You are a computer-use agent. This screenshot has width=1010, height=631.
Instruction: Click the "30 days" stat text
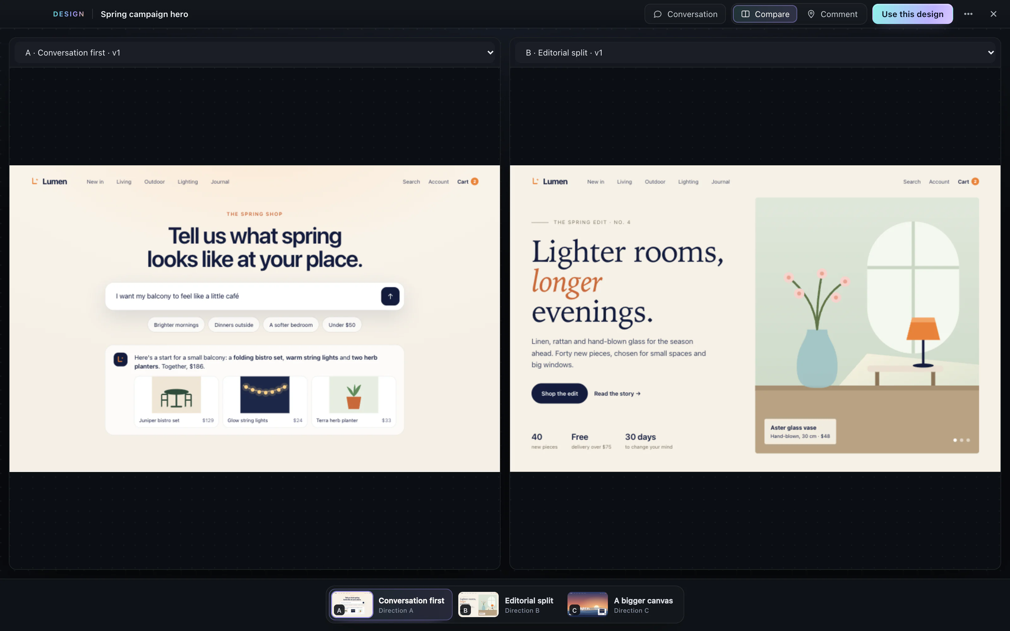pyautogui.click(x=640, y=437)
